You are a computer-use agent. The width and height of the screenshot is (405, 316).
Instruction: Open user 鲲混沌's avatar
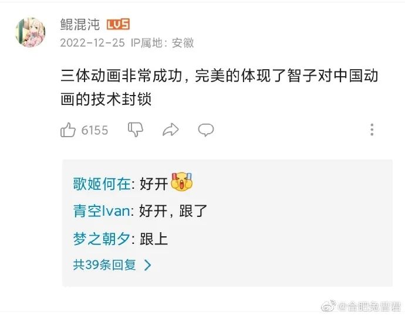coord(31,32)
